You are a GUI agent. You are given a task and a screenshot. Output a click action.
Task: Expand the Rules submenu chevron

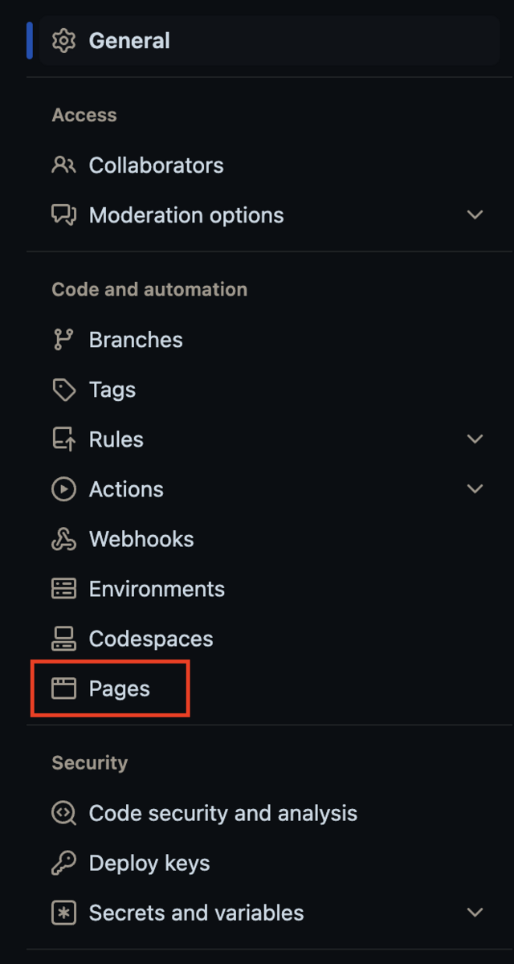point(475,439)
